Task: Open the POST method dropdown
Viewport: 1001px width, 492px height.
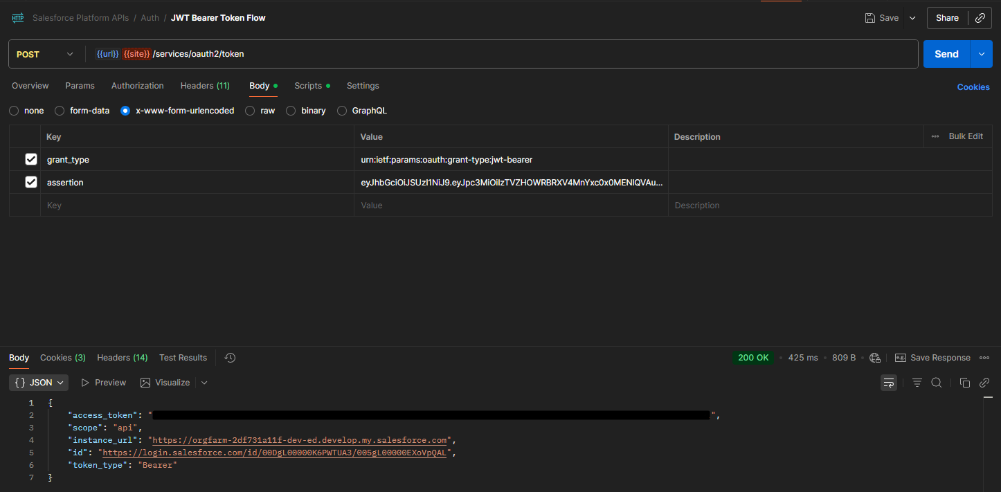Action: (x=46, y=54)
